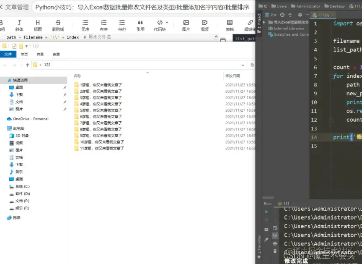Expand the address bar history dropdown

coord(243,65)
